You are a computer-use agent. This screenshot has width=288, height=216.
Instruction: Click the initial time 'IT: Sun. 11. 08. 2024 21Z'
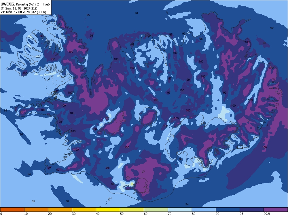click(x=18, y=8)
